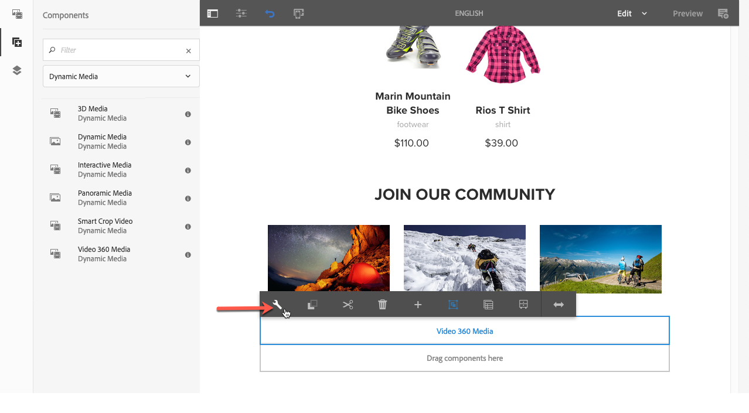
Task: Undo the last action in top bar
Action: 270,13
